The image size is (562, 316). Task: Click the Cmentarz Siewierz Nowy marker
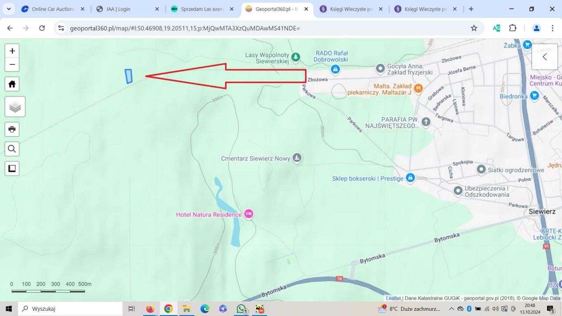[x=297, y=158]
